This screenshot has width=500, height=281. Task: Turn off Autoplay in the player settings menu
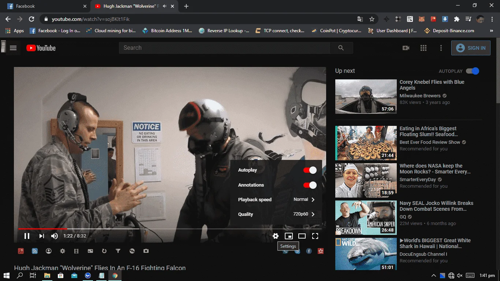[x=310, y=170]
